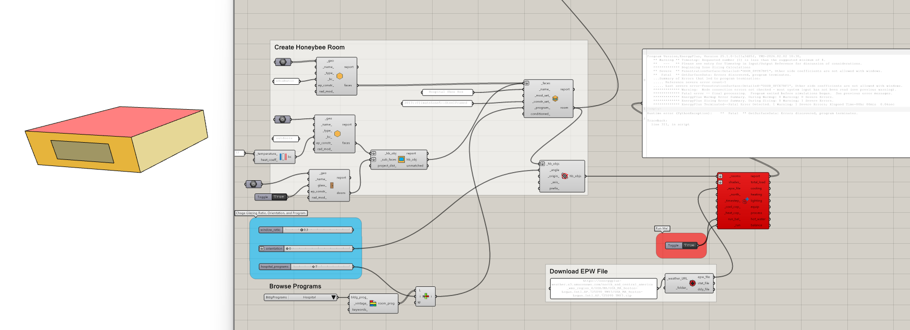Click the Room component's bee hexagon icon

555,98
